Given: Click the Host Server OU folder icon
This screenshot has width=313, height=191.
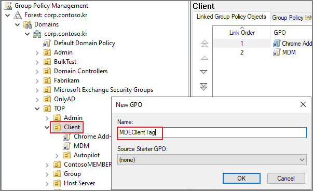Looking at the screenshot, I should [57, 183].
